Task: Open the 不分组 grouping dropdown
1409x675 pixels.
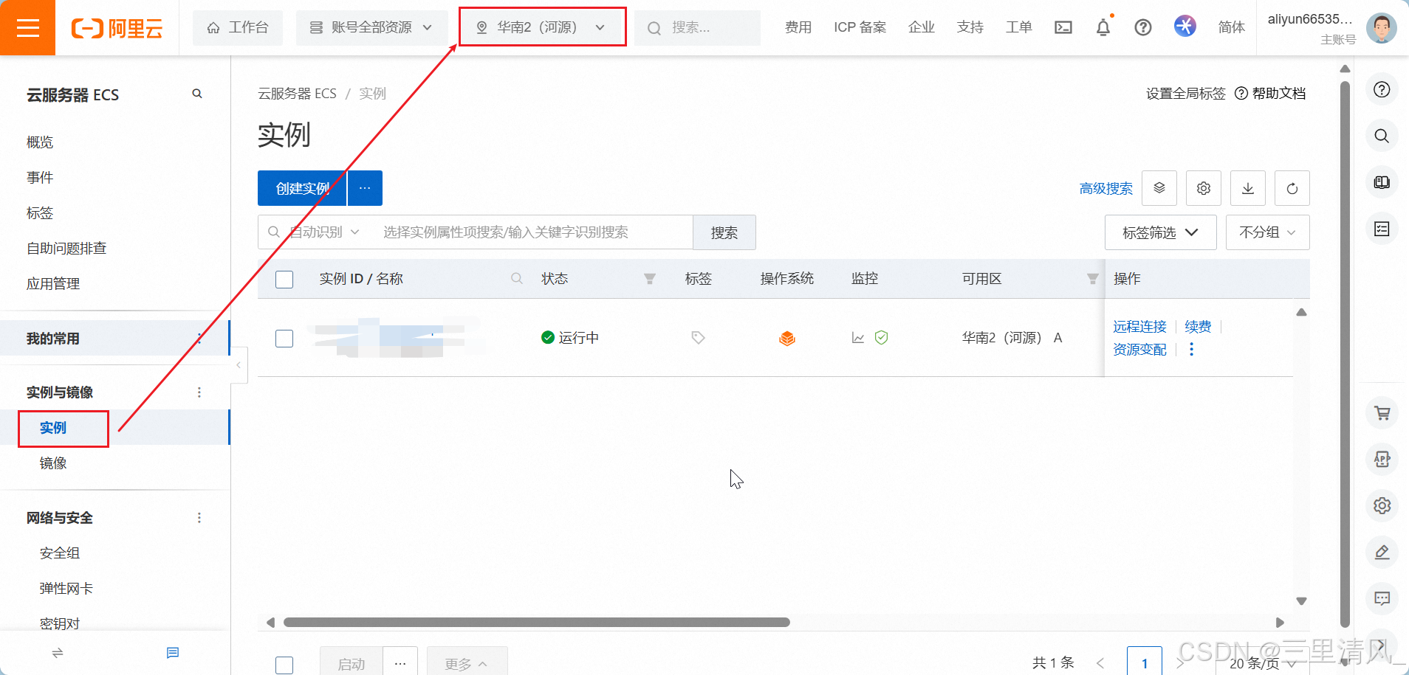Action: click(1267, 232)
